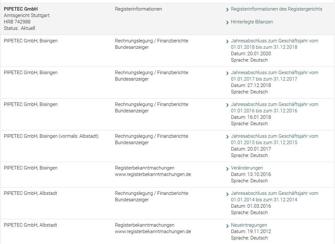Open Registerinformationen des Registergerichts link
The image size is (335, 244).
(x=277, y=9)
